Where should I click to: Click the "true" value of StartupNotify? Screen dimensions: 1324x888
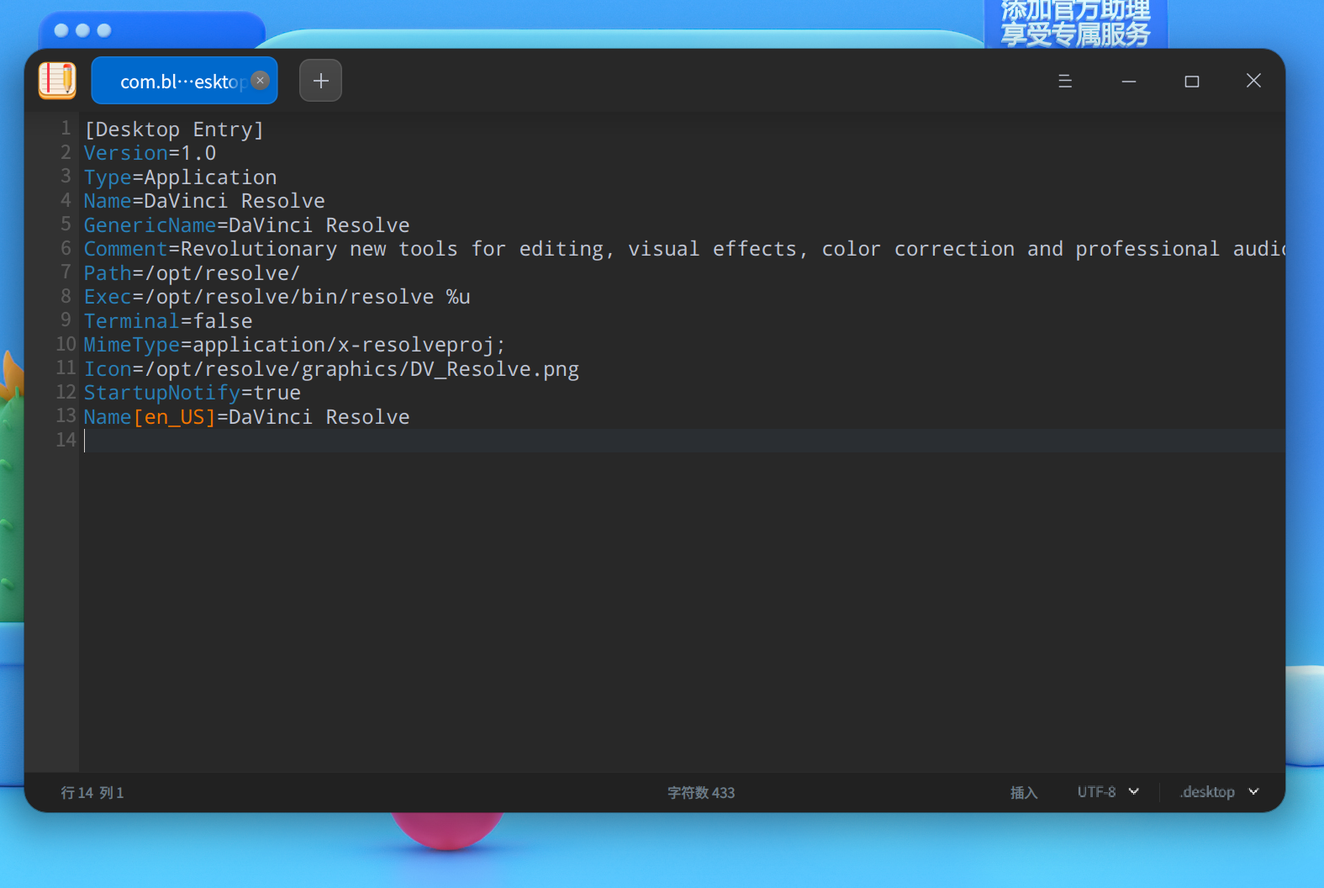point(277,393)
